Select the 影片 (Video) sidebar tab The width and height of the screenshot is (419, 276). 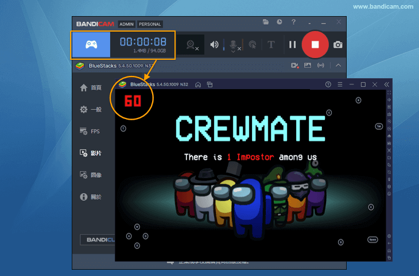click(91, 153)
